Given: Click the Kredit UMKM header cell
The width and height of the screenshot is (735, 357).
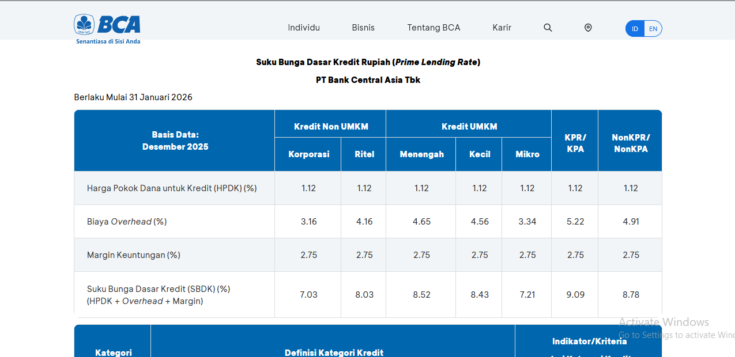Looking at the screenshot, I should tap(468, 126).
